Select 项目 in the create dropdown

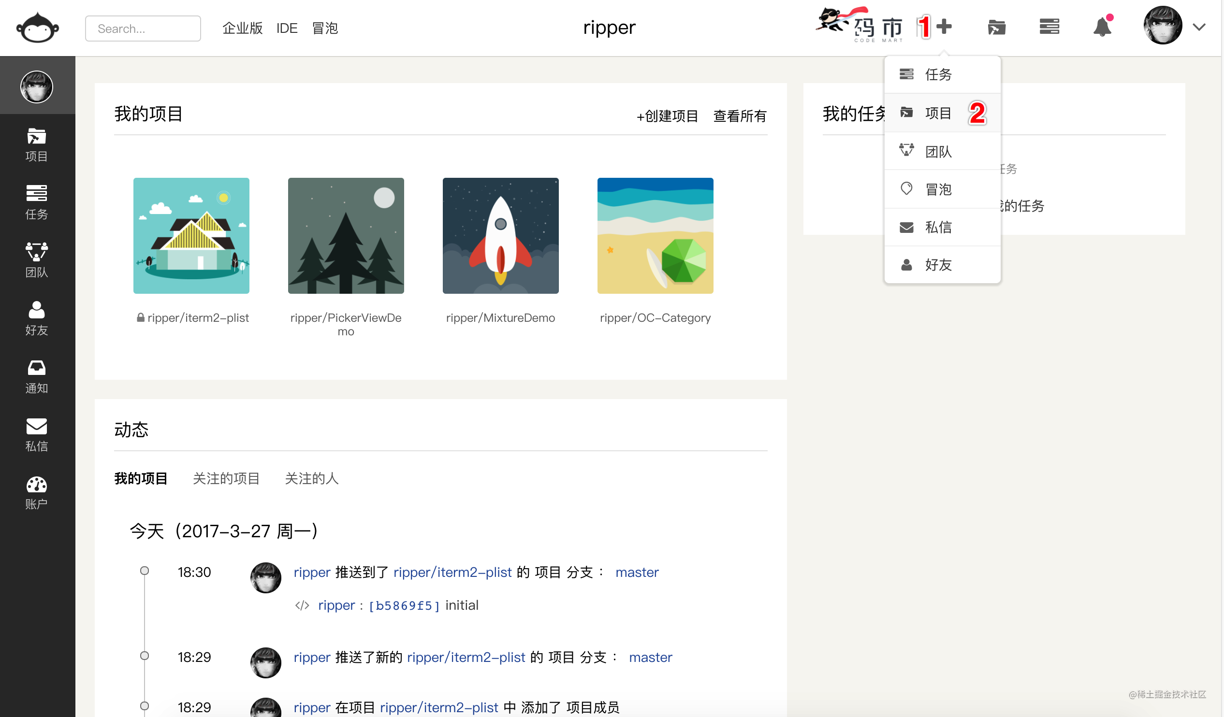click(x=942, y=113)
